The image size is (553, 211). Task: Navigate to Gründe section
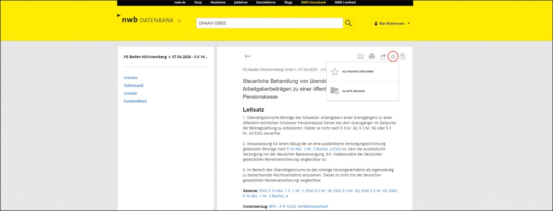tap(130, 93)
